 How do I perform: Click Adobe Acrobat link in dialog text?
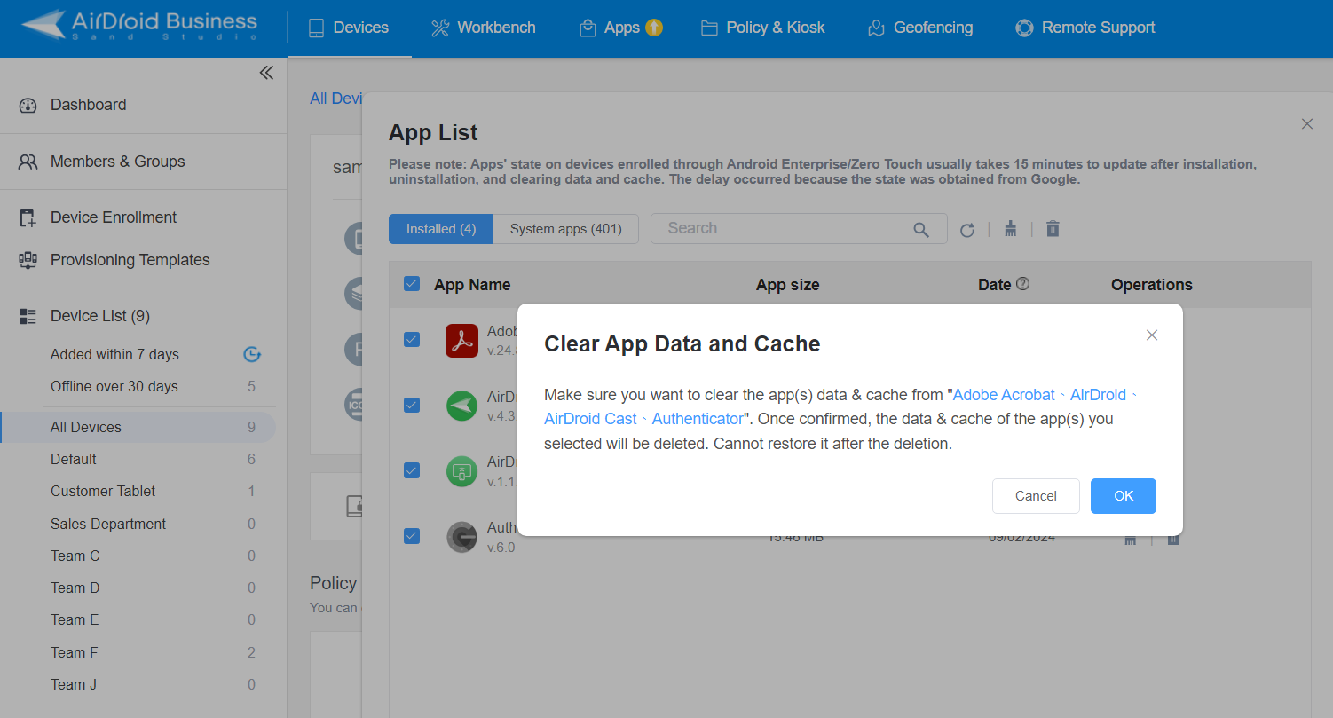1004,395
